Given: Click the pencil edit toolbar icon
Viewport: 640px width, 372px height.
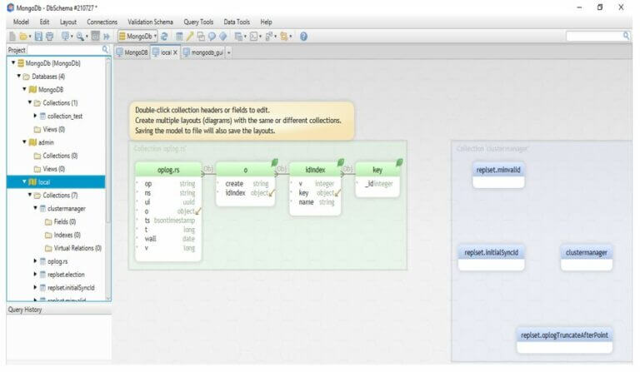Looking at the screenshot, I should tap(189, 37).
